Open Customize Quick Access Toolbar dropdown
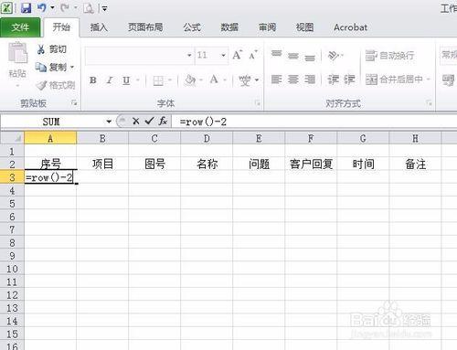 tap(104, 8)
